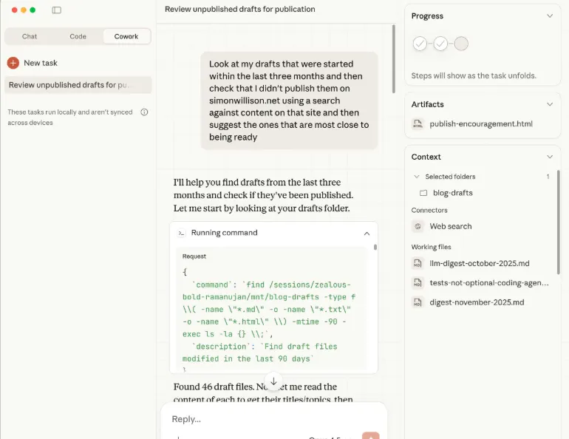Collapse the Running command block
The image size is (569, 439).
click(x=367, y=233)
